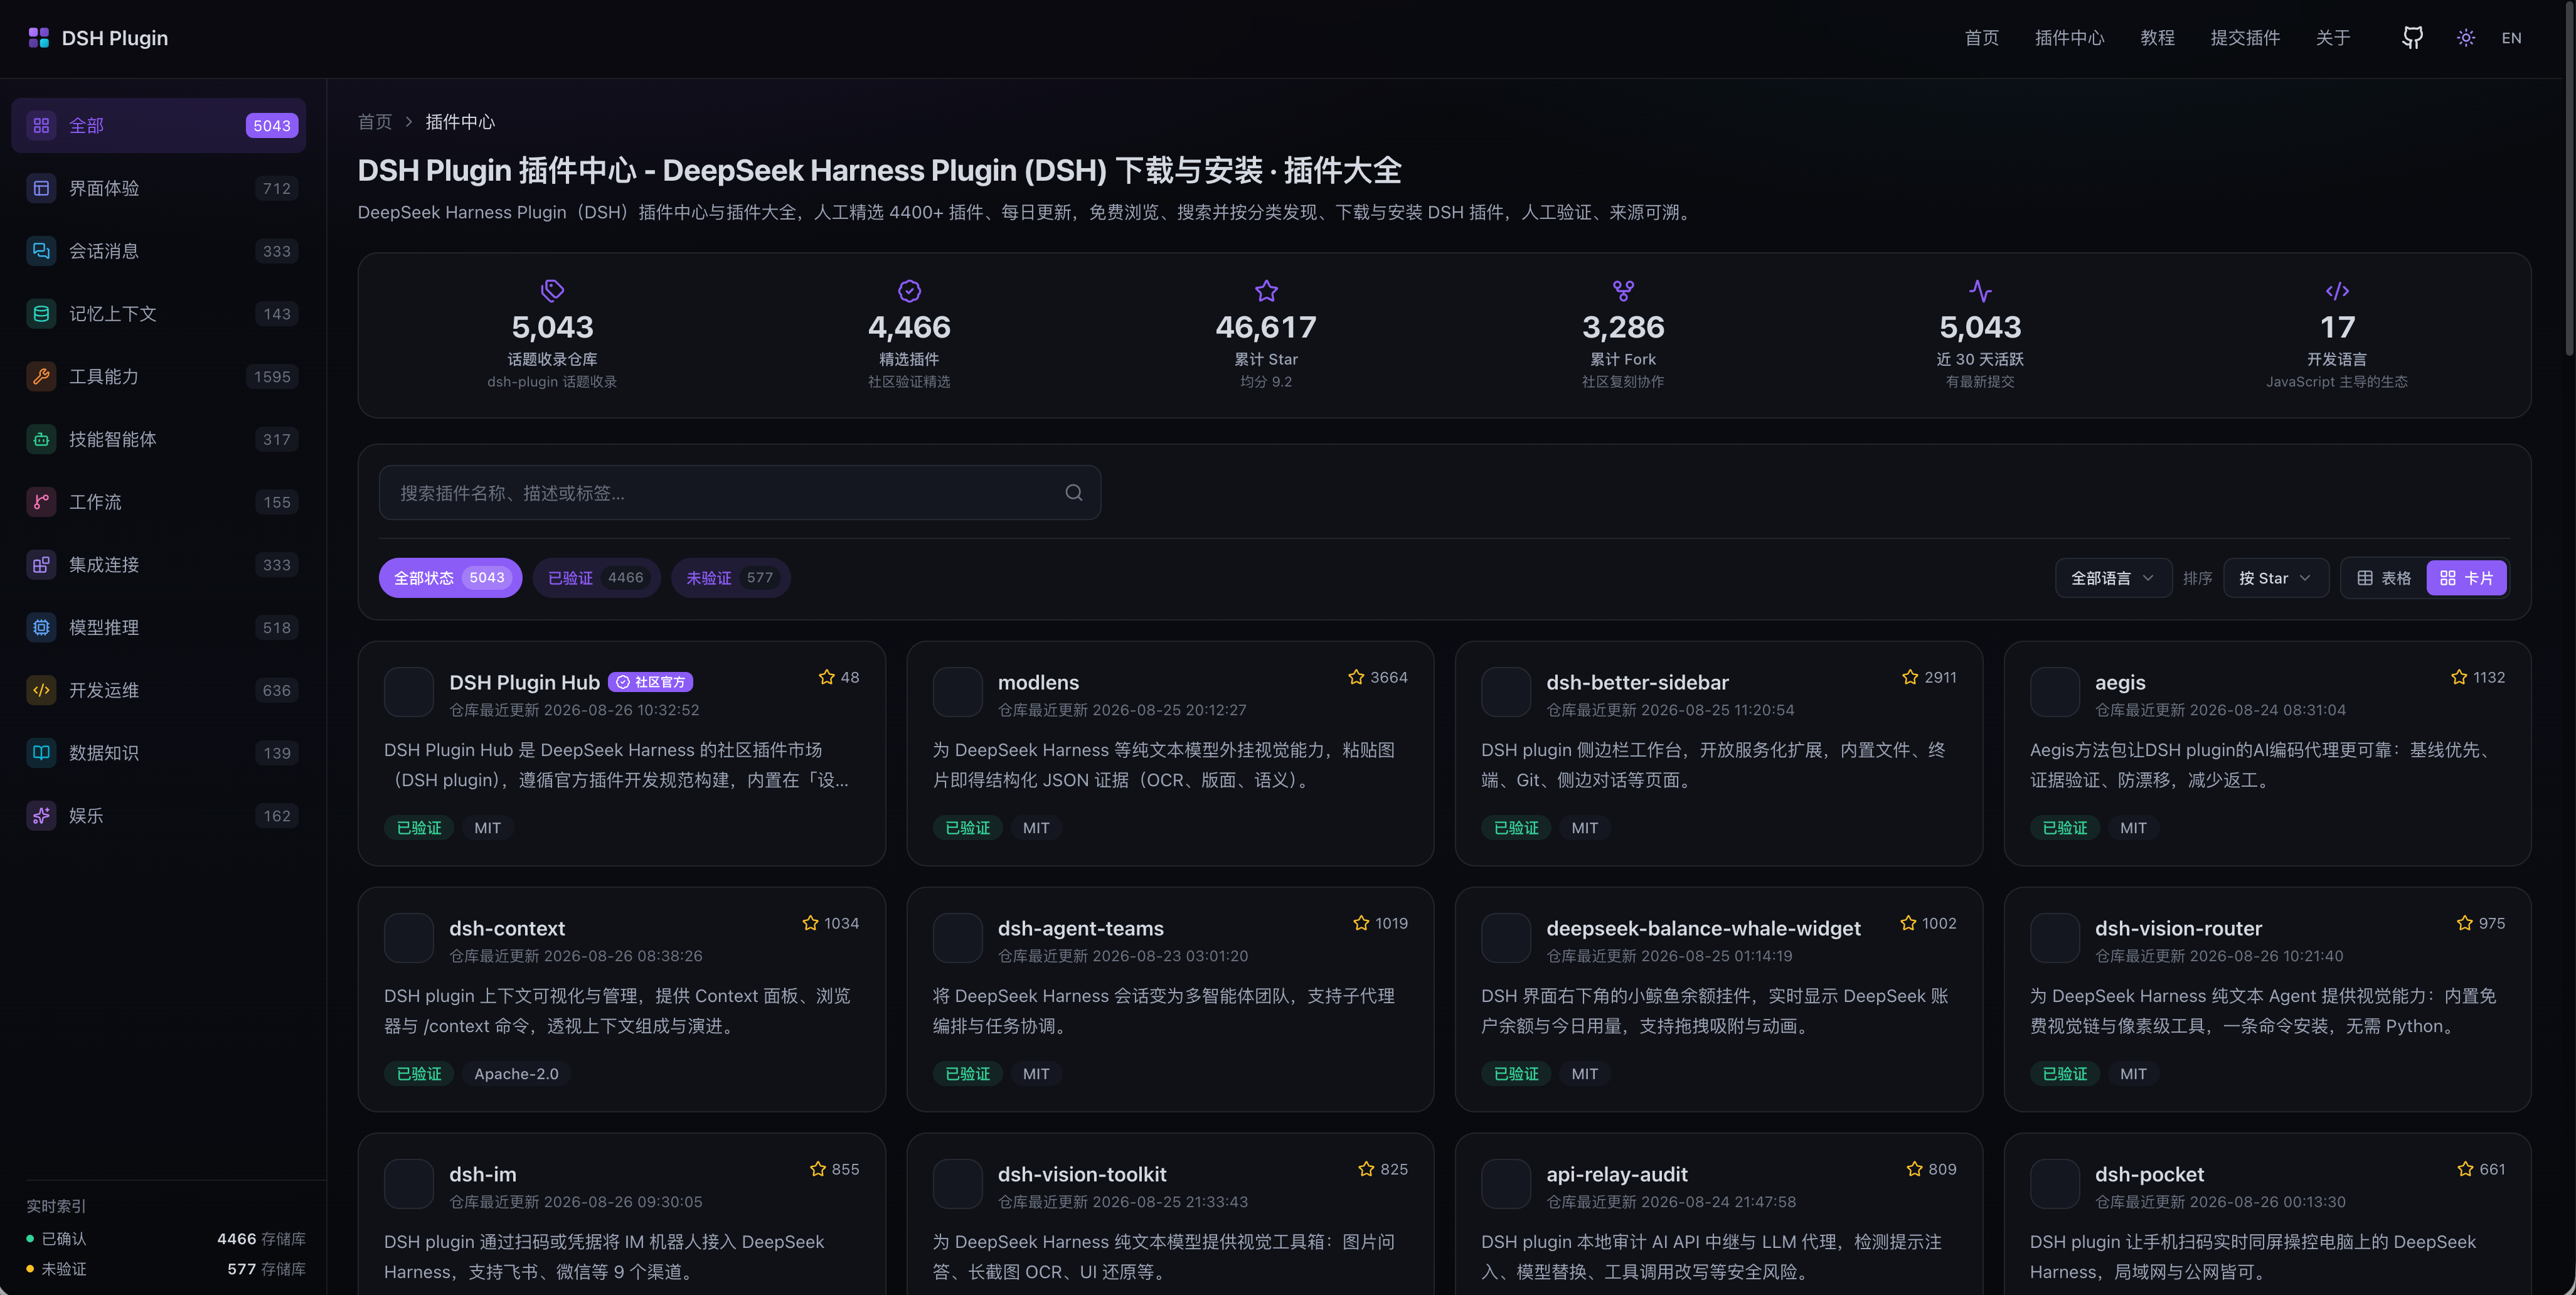Open the 教程 nav menu item
This screenshot has width=2576, height=1295.
click(x=2157, y=38)
